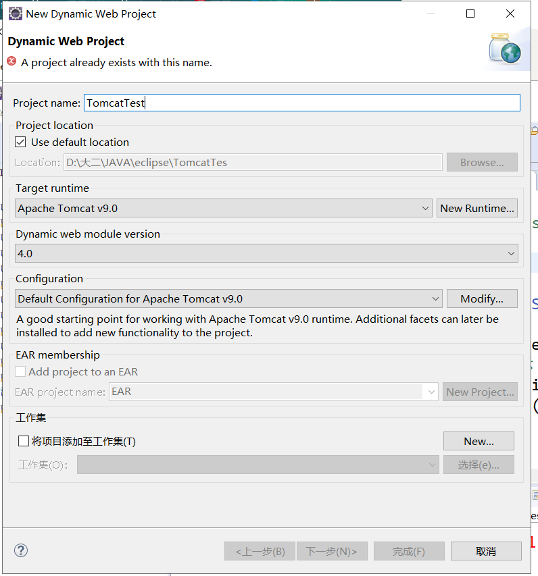Click the help question mark icon
Screen dimensions: 538x576
(x=21, y=550)
